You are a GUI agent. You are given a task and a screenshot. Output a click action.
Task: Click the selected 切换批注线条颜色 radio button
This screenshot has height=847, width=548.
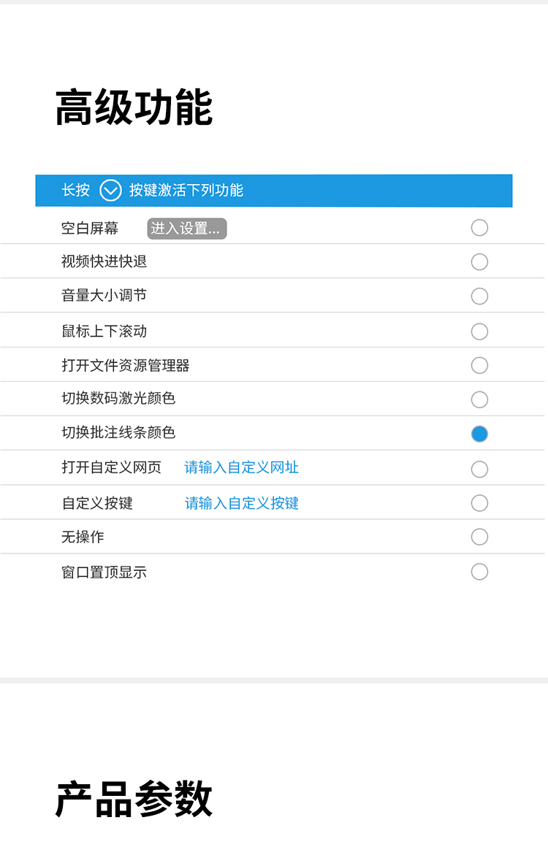tap(479, 434)
